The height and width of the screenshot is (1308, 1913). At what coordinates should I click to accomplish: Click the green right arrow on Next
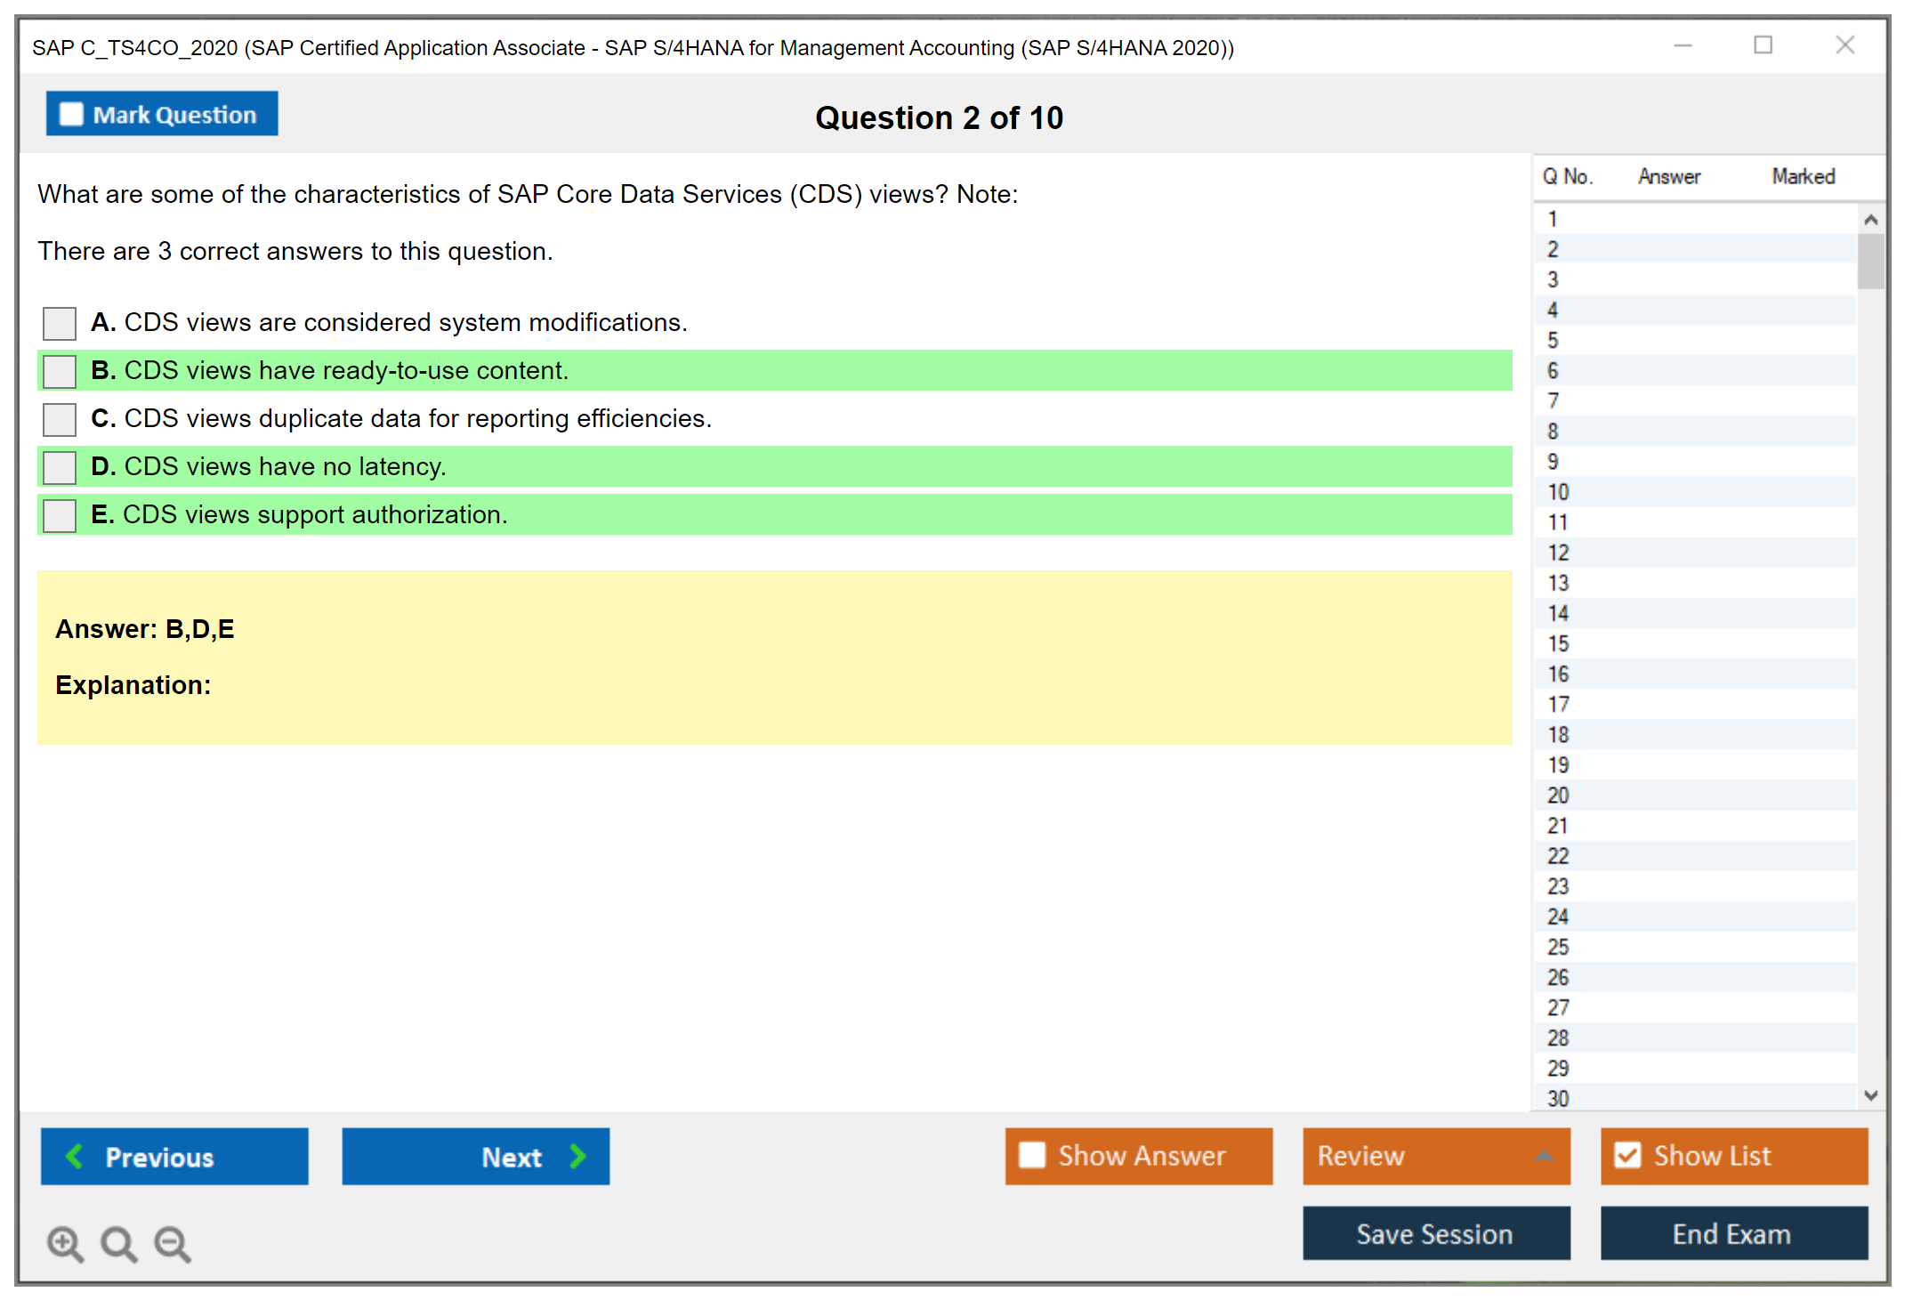(x=577, y=1156)
